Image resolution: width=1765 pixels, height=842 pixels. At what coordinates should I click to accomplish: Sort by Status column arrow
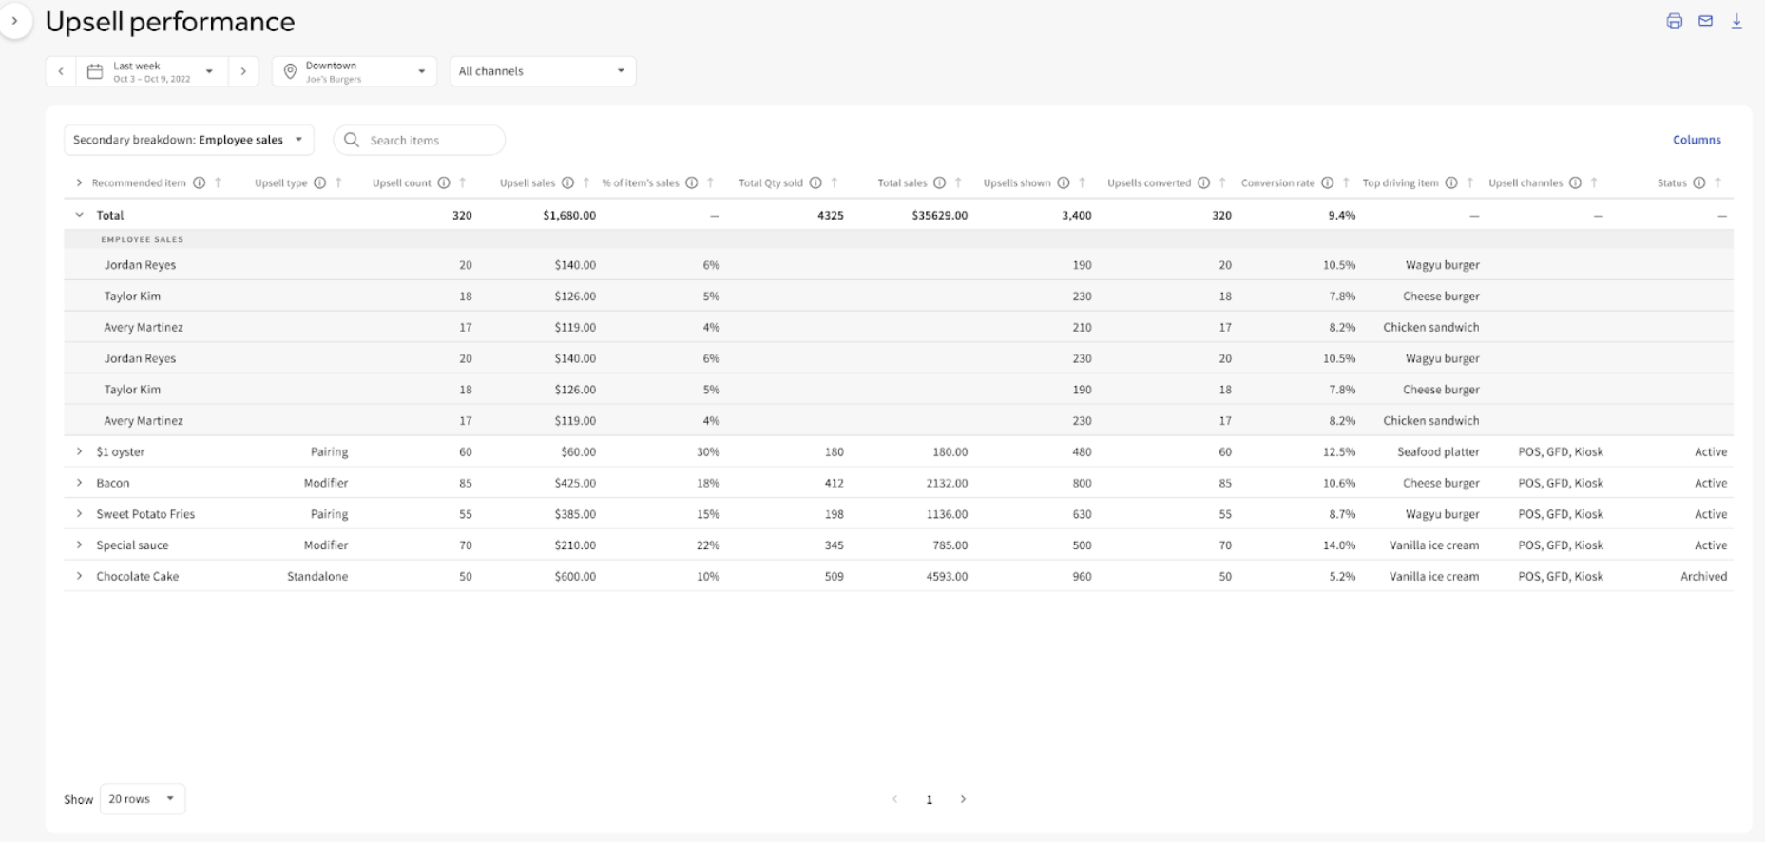(x=1717, y=182)
